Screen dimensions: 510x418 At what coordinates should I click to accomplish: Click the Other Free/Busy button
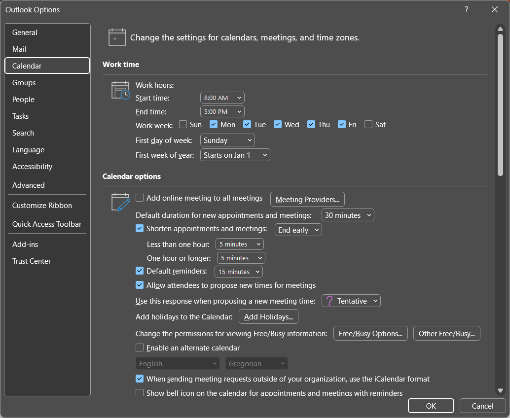pyautogui.click(x=446, y=333)
